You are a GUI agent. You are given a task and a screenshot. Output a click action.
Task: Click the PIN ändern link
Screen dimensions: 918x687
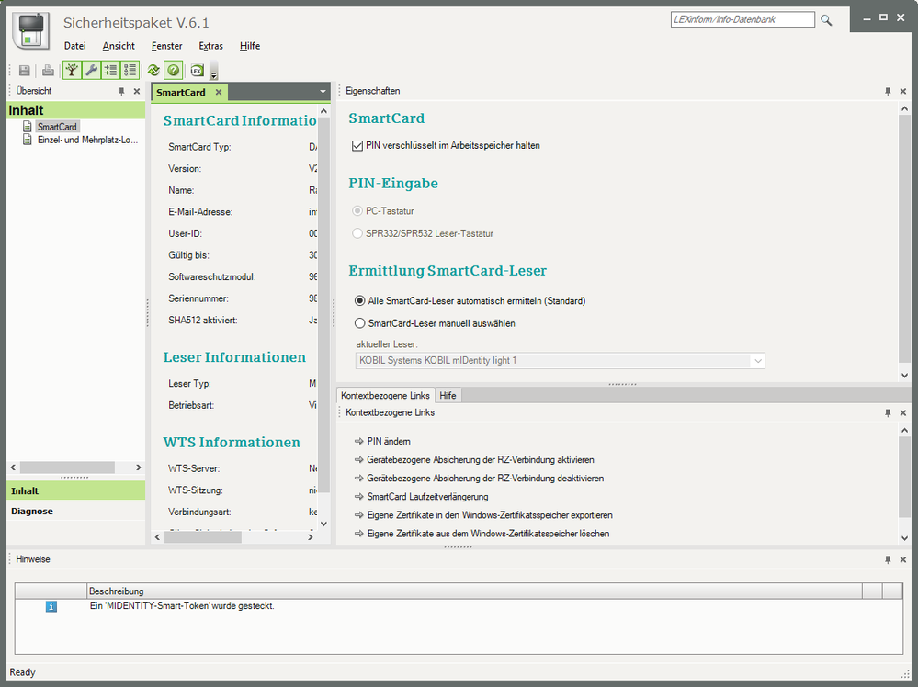(x=389, y=441)
